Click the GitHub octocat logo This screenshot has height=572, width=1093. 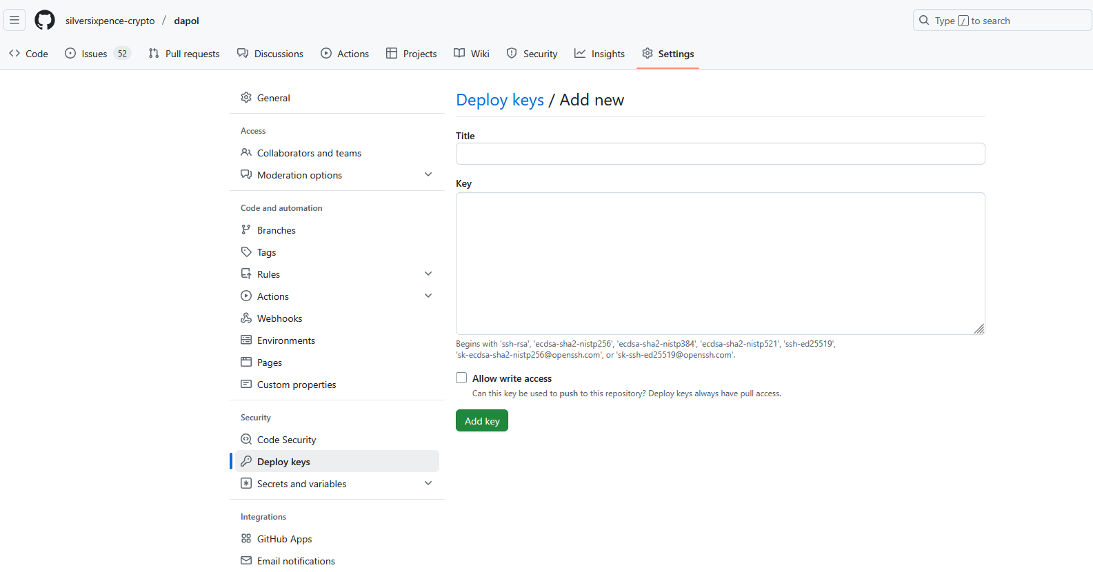pyautogui.click(x=45, y=21)
